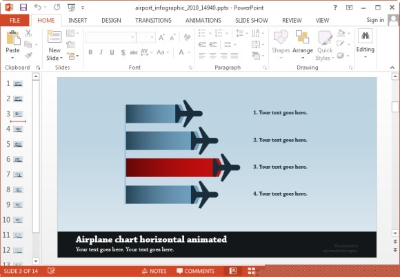Click the NOTES button in status bar
This screenshot has height=277, width=400.
(154, 271)
